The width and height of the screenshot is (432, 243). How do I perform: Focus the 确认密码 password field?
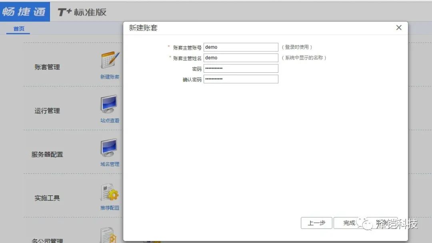(241, 79)
